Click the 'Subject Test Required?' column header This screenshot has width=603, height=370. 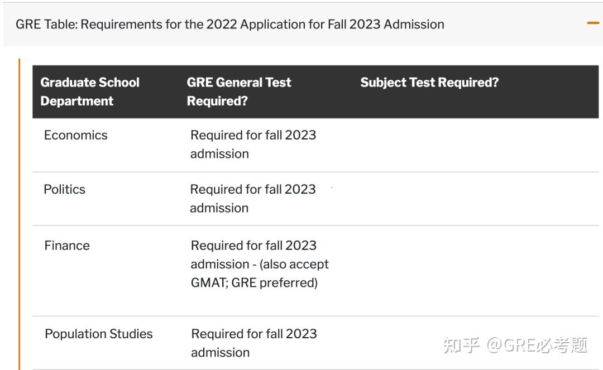tap(429, 82)
